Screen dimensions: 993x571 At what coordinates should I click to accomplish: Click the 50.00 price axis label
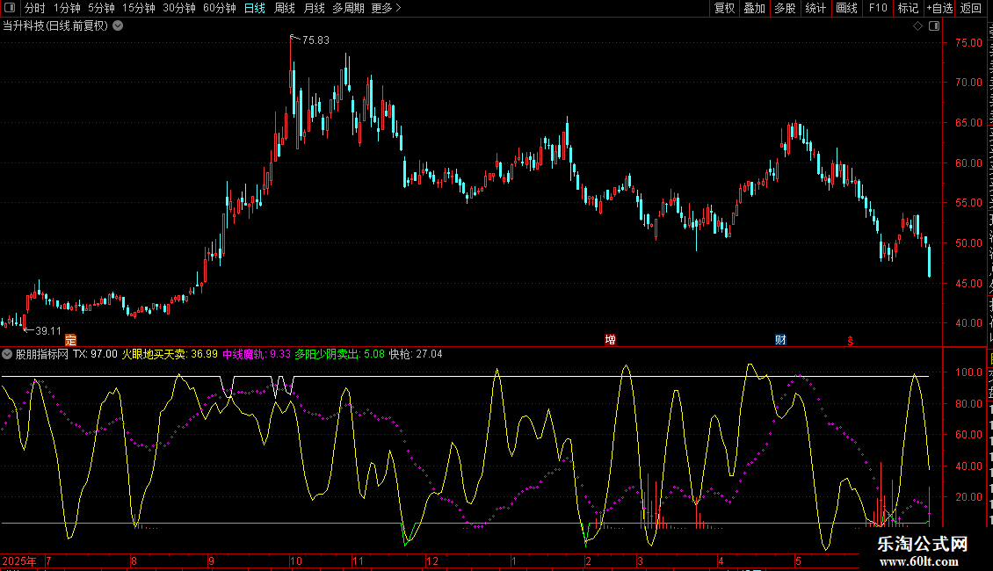[x=969, y=243]
